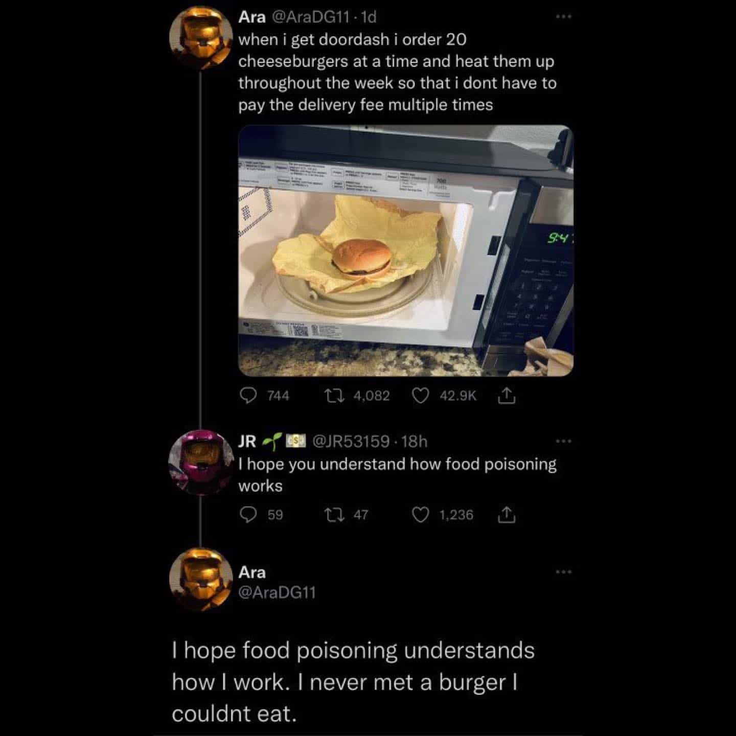Open the microwave cheeseburger photo
The image size is (736, 736).
click(406, 250)
